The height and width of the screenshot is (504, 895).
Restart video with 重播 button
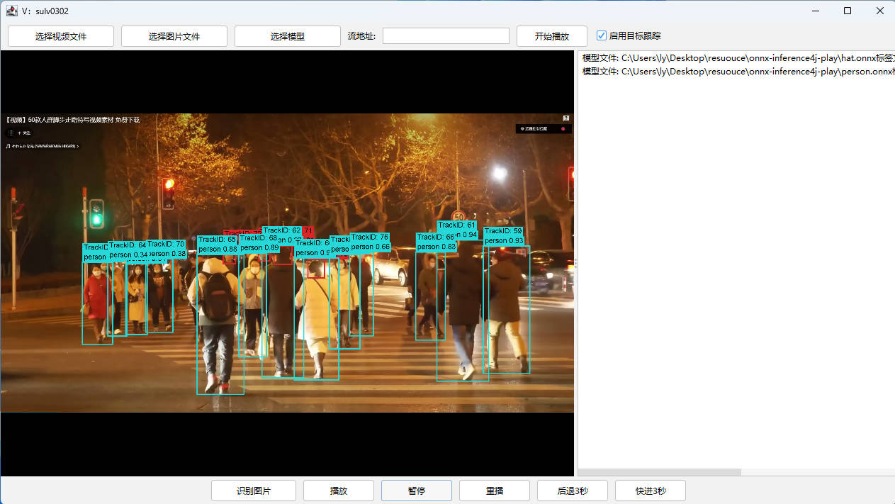[495, 491]
